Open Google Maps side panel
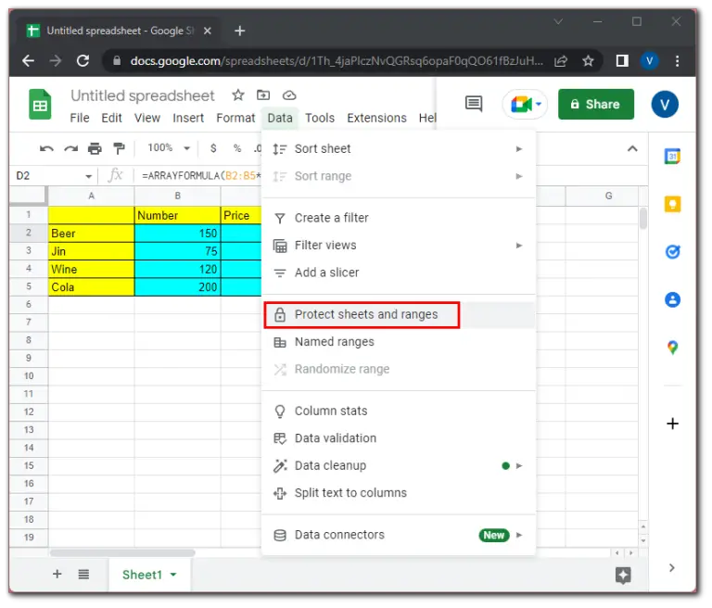 672,348
